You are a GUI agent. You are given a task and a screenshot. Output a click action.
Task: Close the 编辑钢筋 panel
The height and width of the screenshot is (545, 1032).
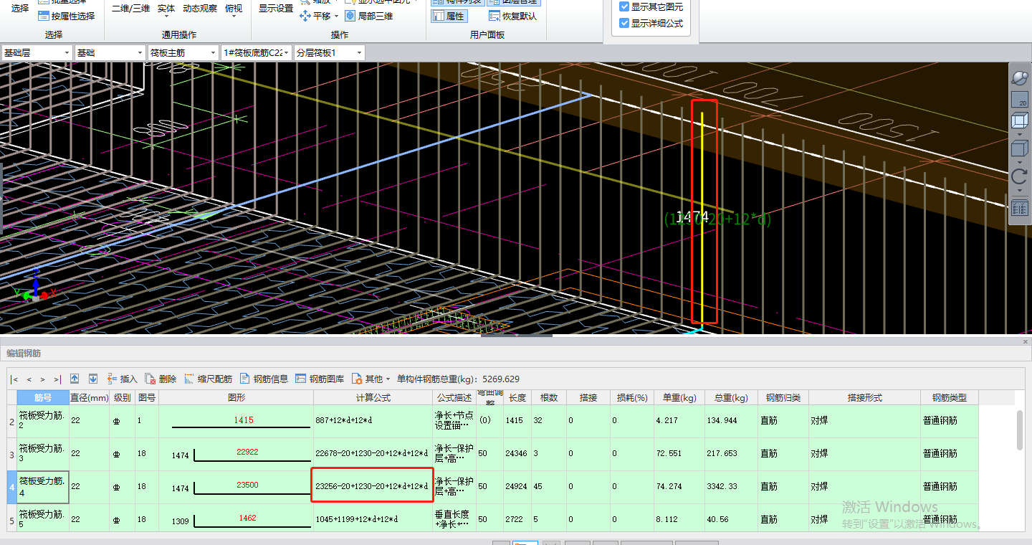[x=1026, y=342]
